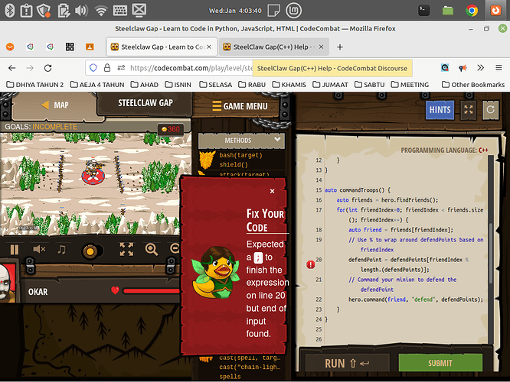Viewport: 510px width, 382px height.
Task: Click the shield tracking protection icon
Action: point(93,68)
